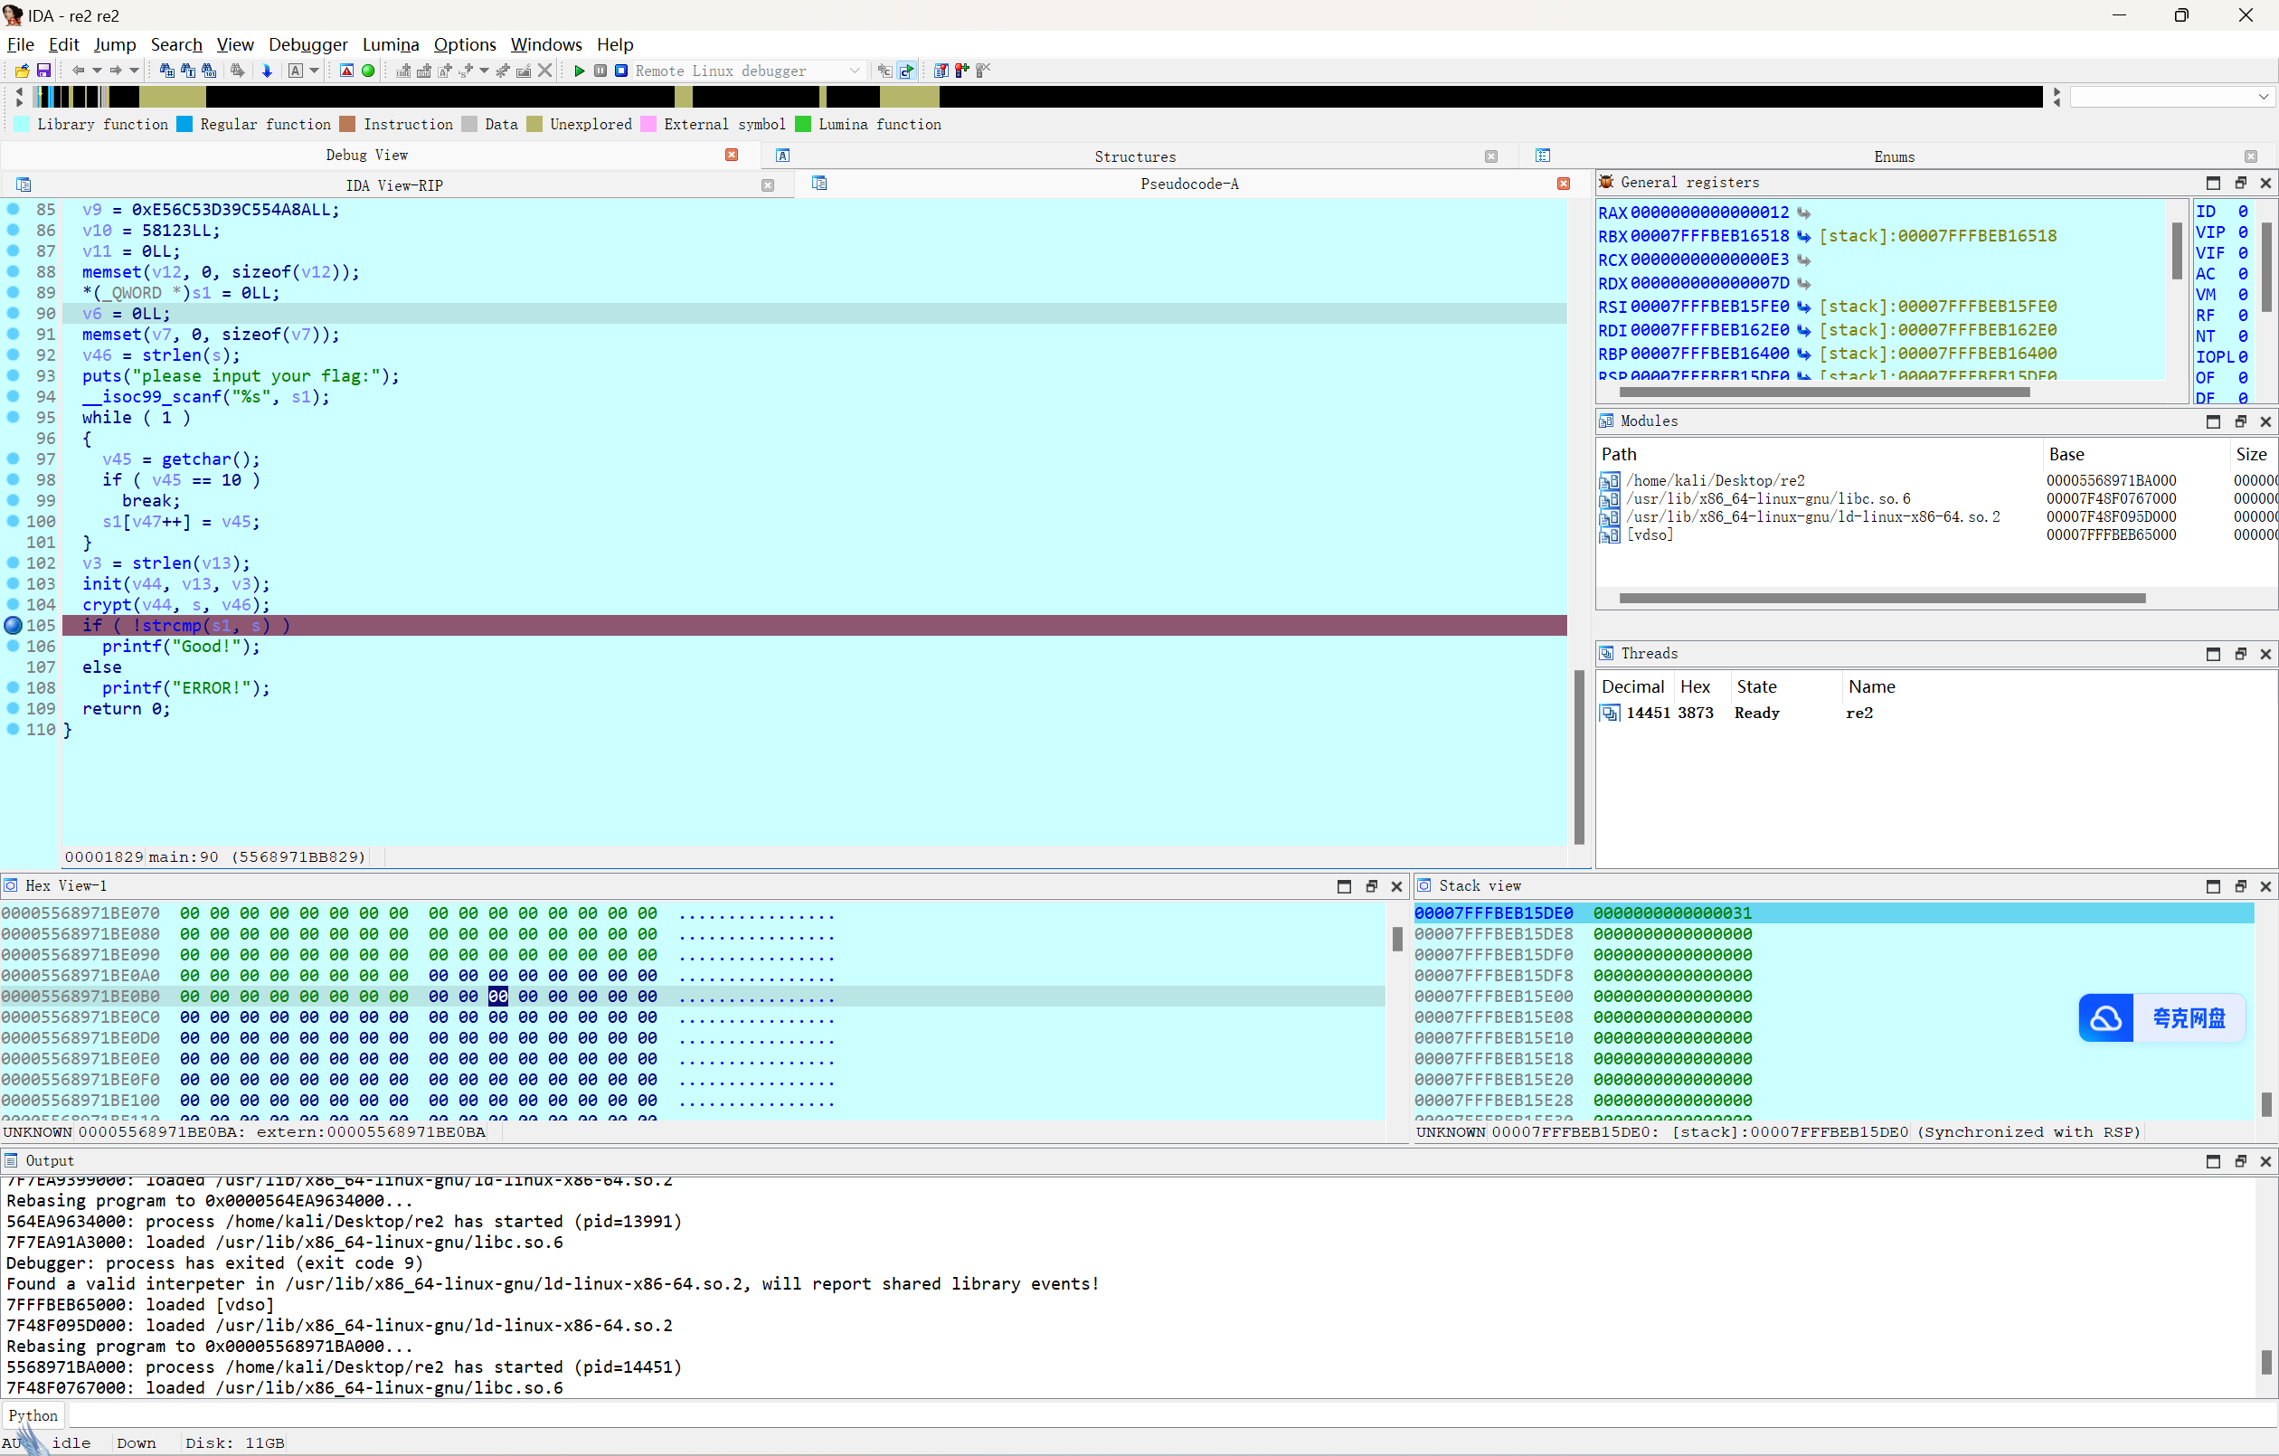Terminate process with blue stop button

point(621,71)
